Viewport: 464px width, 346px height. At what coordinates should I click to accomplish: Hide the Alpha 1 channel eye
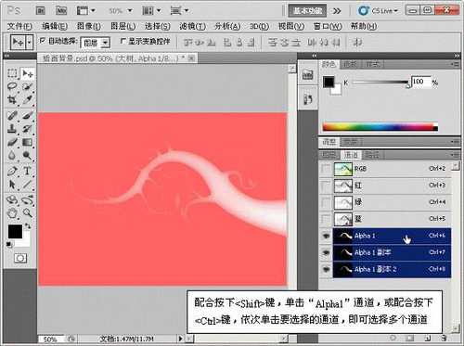pyautogui.click(x=326, y=236)
